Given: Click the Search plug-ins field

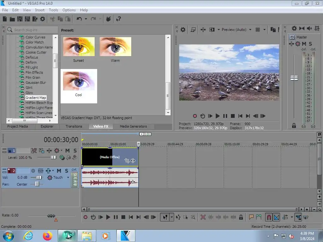Looking at the screenshot, I should click(32, 30).
